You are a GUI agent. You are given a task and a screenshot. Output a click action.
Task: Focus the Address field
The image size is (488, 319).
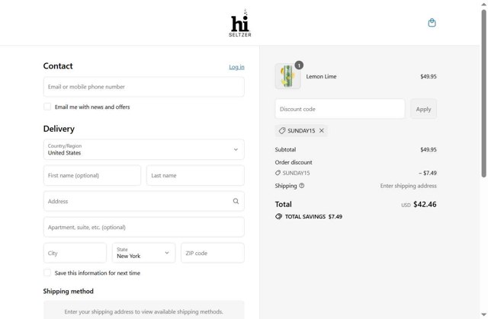144,201
